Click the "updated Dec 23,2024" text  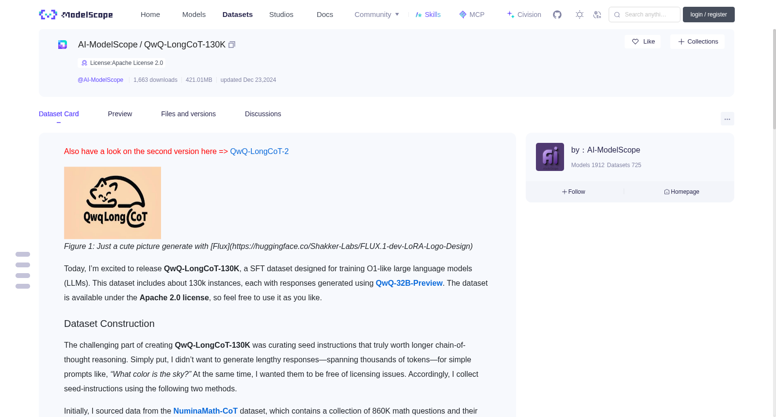pyautogui.click(x=248, y=80)
